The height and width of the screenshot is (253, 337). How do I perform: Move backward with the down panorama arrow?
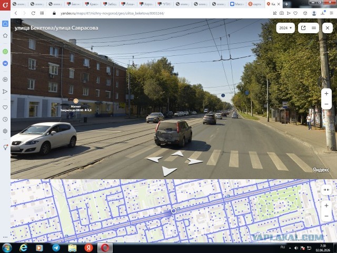tap(169, 171)
